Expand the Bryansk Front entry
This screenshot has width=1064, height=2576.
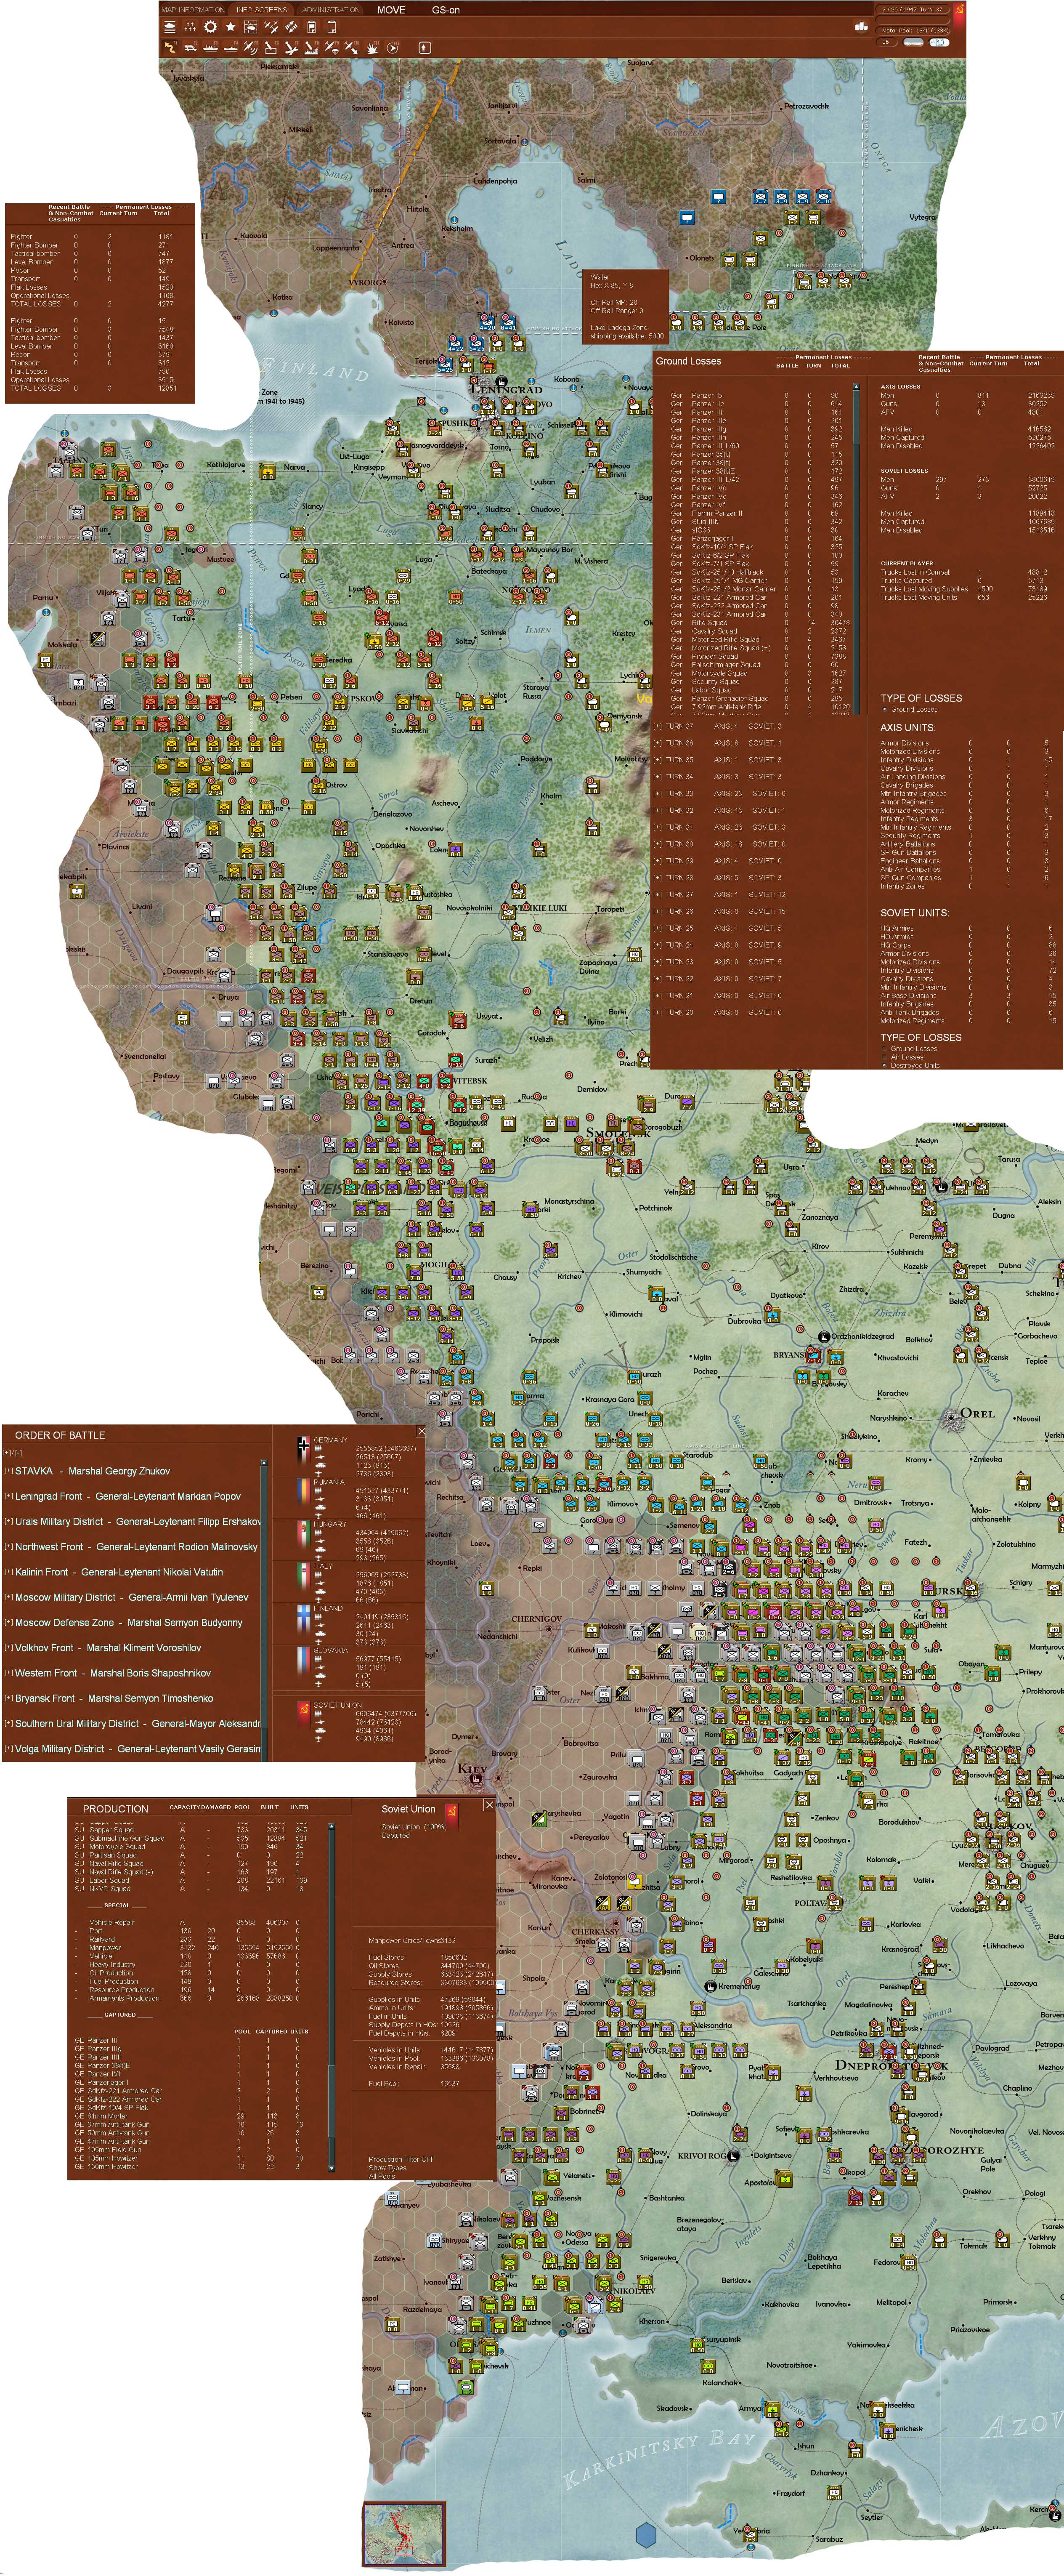coord(8,1698)
